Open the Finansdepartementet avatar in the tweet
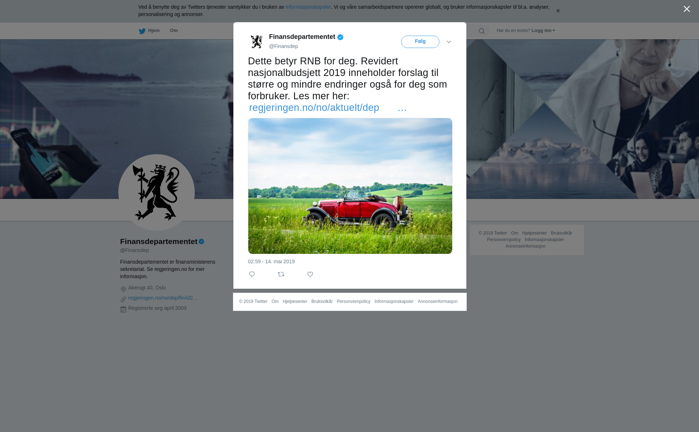 (257, 41)
